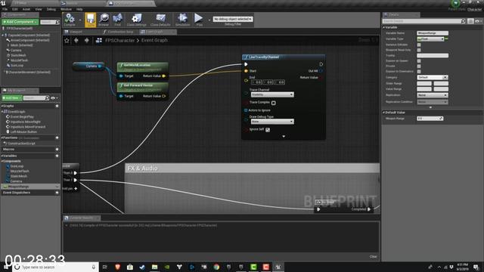Click the Weapon Range default value field
This screenshot has width=484, height=272.
coord(430,119)
